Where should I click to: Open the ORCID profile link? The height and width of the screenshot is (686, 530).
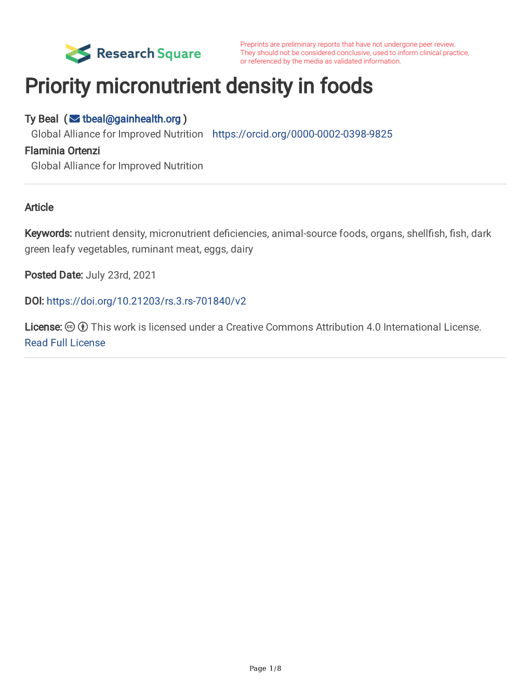pos(302,134)
